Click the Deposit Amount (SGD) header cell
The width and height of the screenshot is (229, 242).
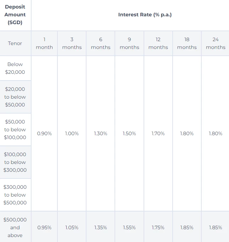[15, 15]
